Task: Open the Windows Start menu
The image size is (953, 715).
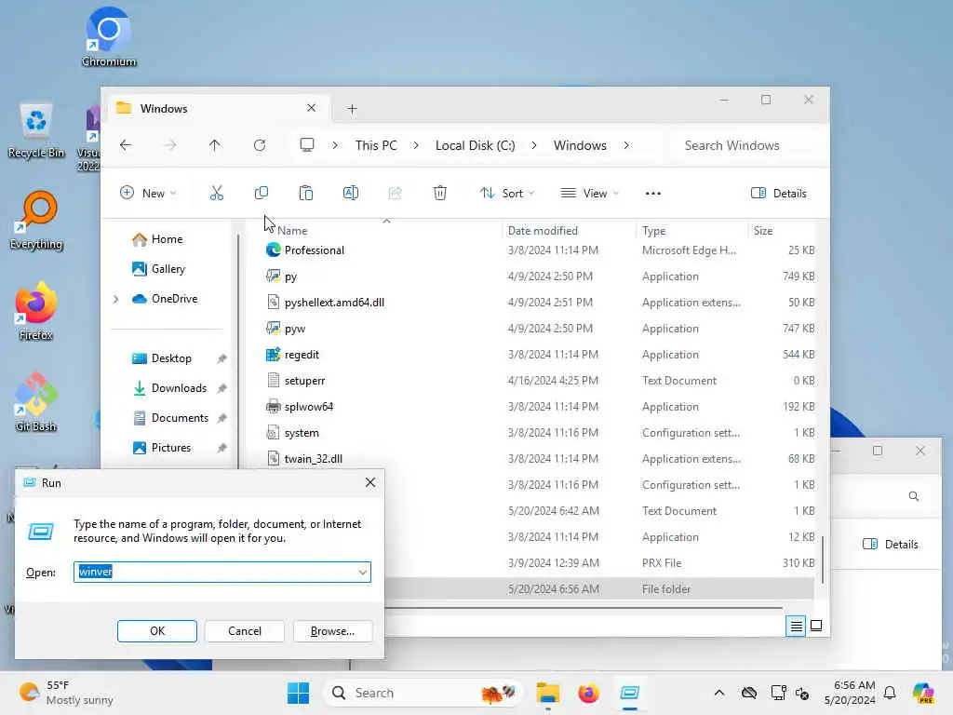Action: point(298,693)
